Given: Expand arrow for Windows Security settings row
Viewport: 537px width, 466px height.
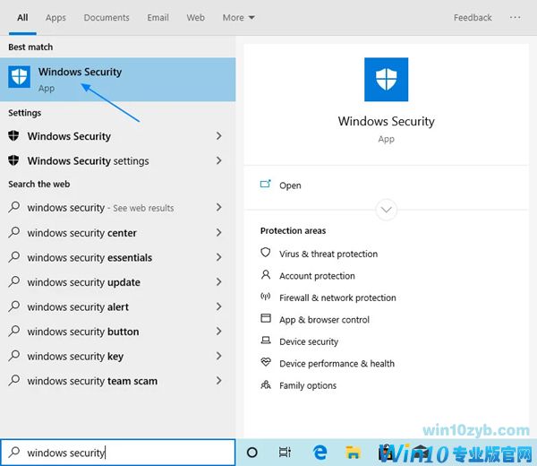Looking at the screenshot, I should (x=219, y=160).
